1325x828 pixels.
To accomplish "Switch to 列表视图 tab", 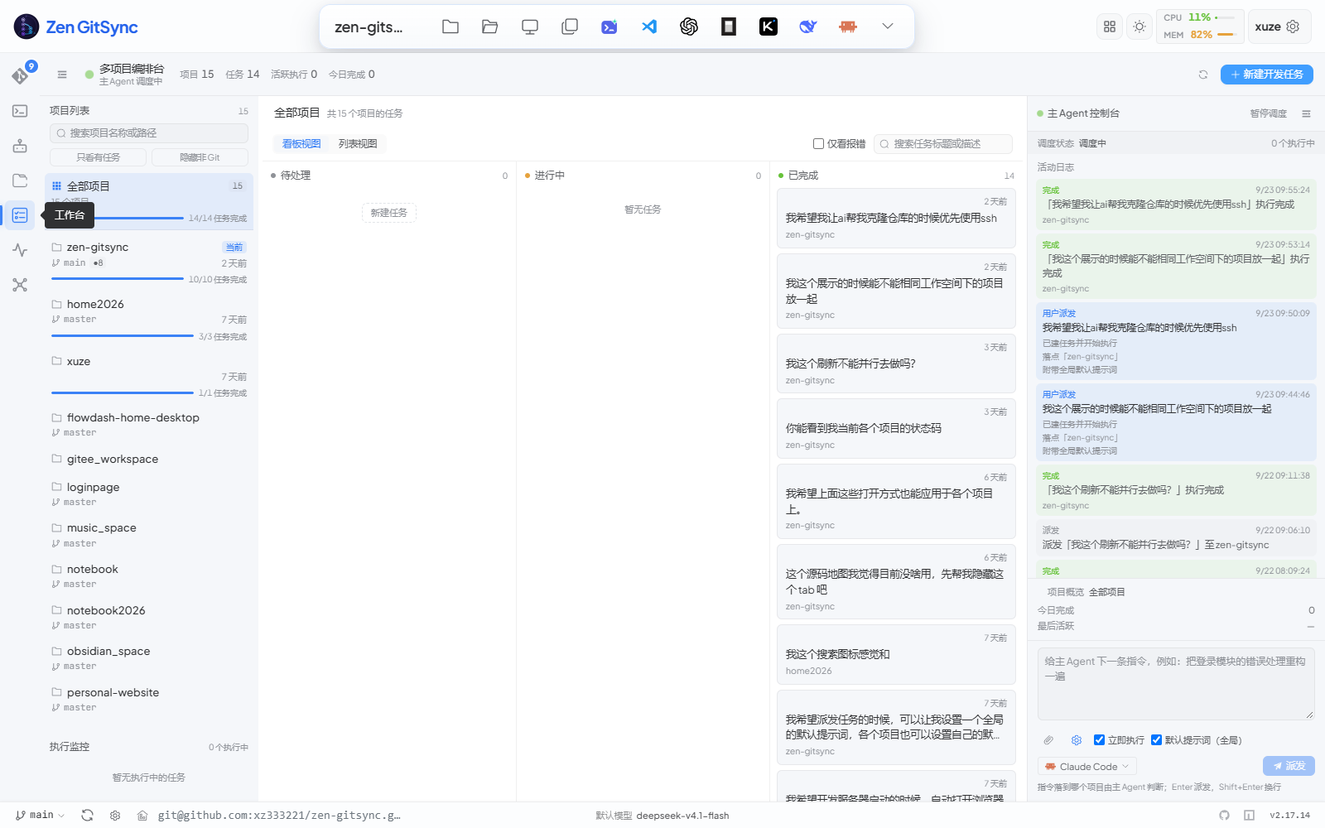I will coord(358,144).
